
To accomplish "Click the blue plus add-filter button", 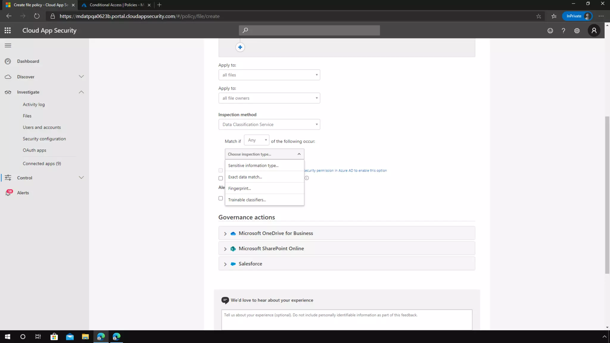I will (x=240, y=47).
